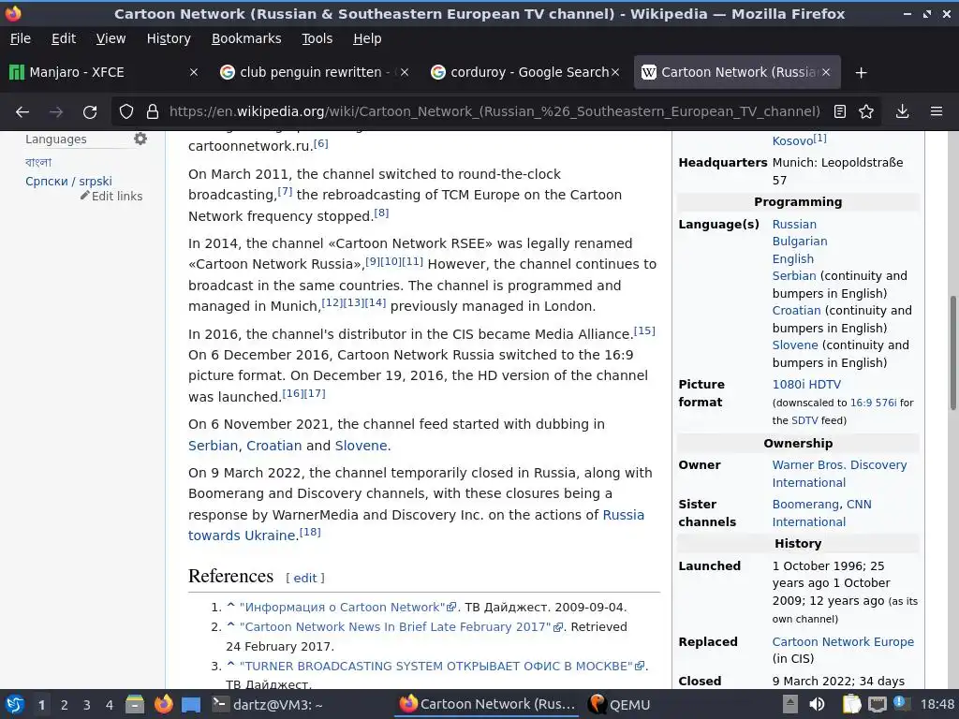Open language settings gear icon
Image resolution: width=959 pixels, height=719 pixels.
pos(140,139)
